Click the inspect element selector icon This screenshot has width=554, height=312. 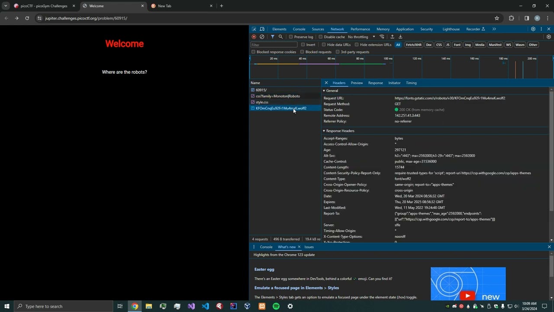[x=254, y=29]
